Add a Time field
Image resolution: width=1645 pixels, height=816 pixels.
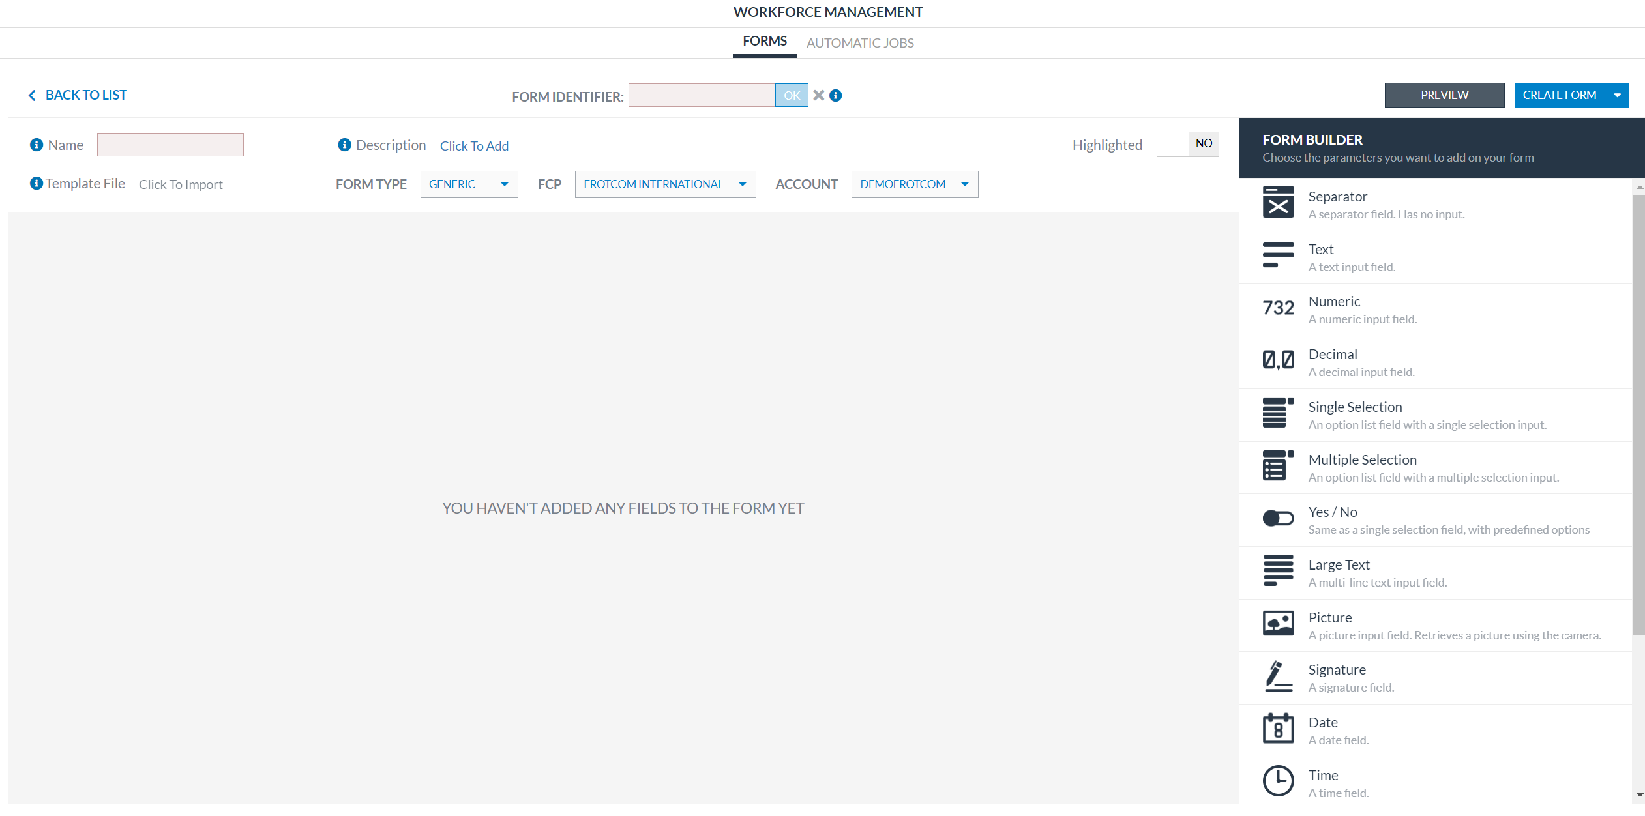click(1323, 781)
